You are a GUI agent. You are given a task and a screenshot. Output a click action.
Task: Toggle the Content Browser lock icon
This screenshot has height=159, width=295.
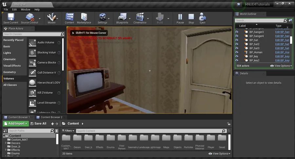click(228, 124)
